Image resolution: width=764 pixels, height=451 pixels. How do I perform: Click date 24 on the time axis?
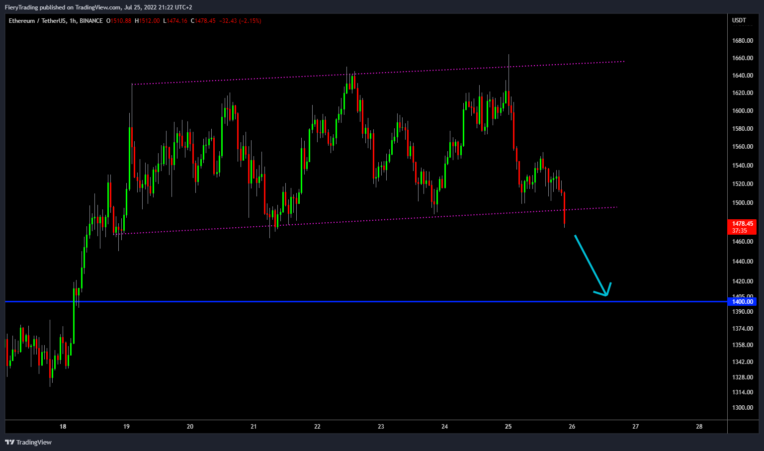tap(444, 427)
